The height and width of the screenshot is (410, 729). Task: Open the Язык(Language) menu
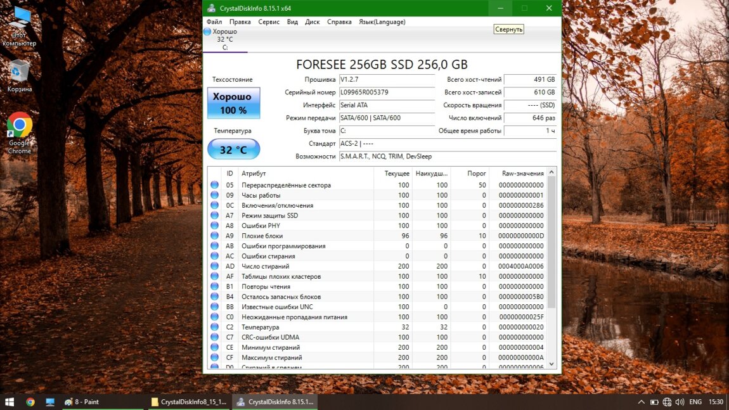382,22
